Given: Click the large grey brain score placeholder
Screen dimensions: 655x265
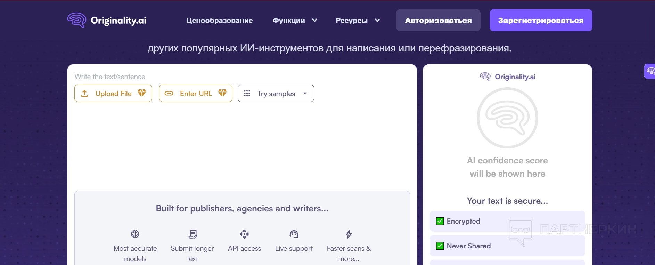Looking at the screenshot, I should pos(507,118).
